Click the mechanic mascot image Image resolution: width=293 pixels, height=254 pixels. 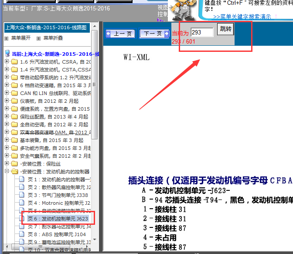pyautogui.click(x=183, y=10)
